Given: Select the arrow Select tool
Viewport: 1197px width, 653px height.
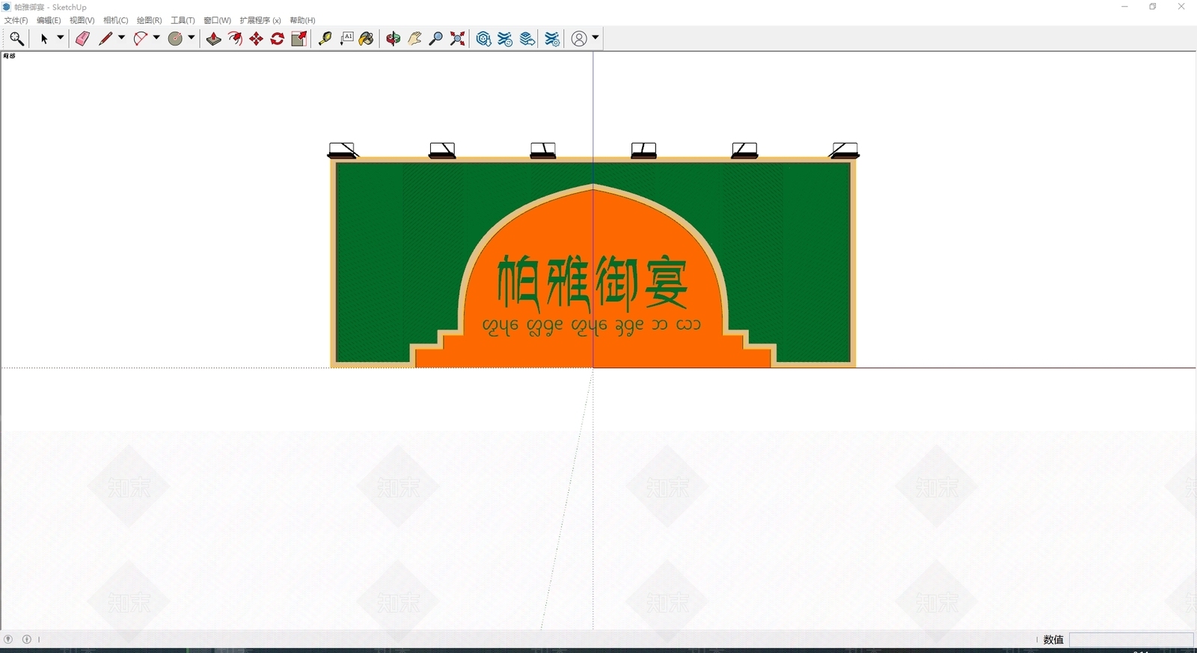Looking at the screenshot, I should tap(44, 39).
